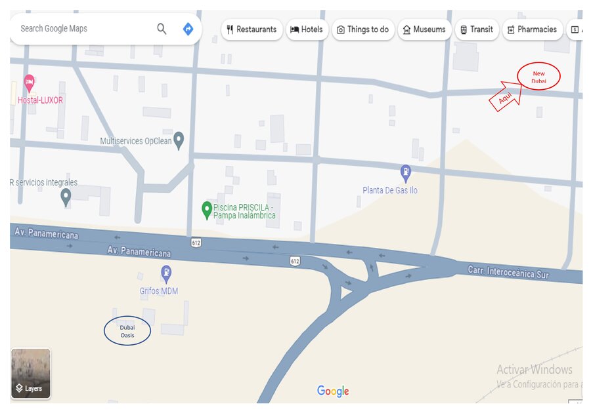The width and height of the screenshot is (591, 417).
Task: Filter map by Restaurants
Action: point(252,30)
